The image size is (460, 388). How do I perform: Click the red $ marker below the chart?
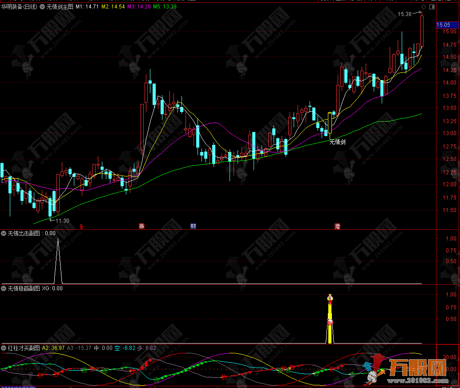81,226
